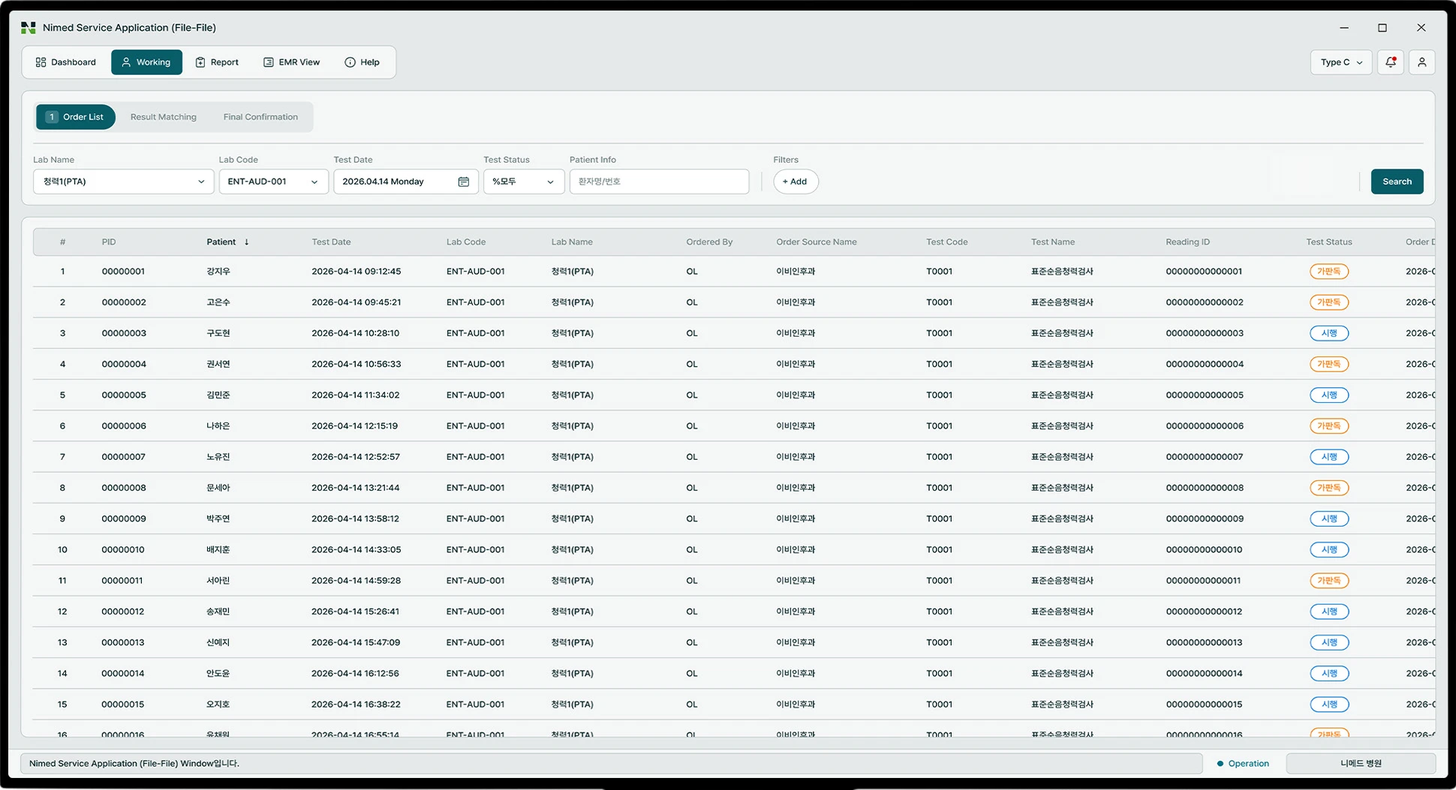Viewport: 1456px width, 790px height.
Task: Click the 가판독 status badge in row 1
Action: [1328, 272]
